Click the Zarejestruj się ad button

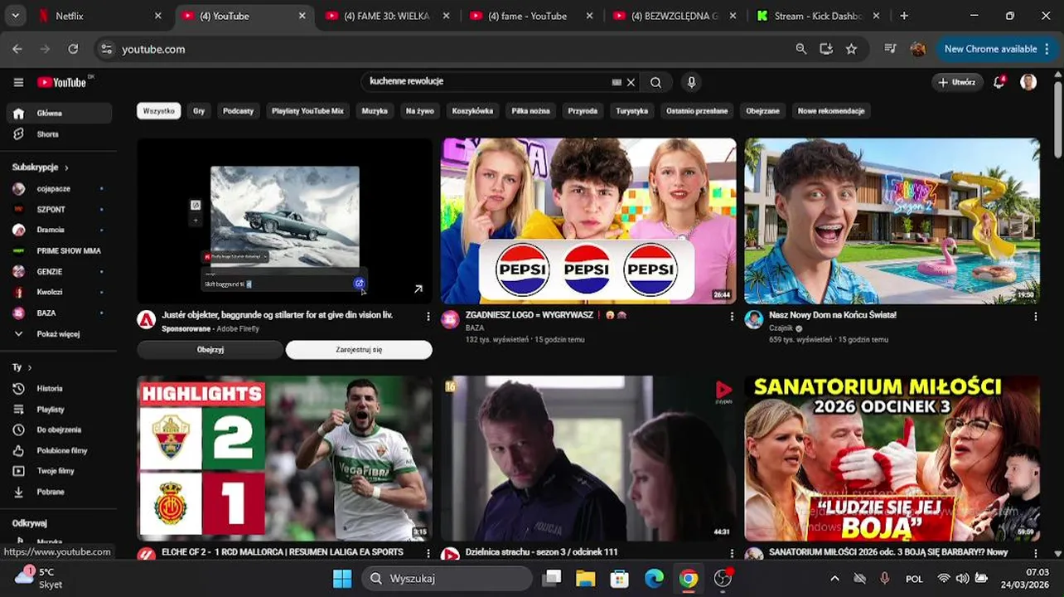[x=359, y=350]
